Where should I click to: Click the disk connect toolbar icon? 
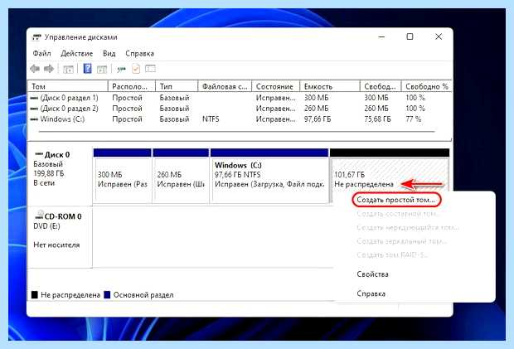121,69
